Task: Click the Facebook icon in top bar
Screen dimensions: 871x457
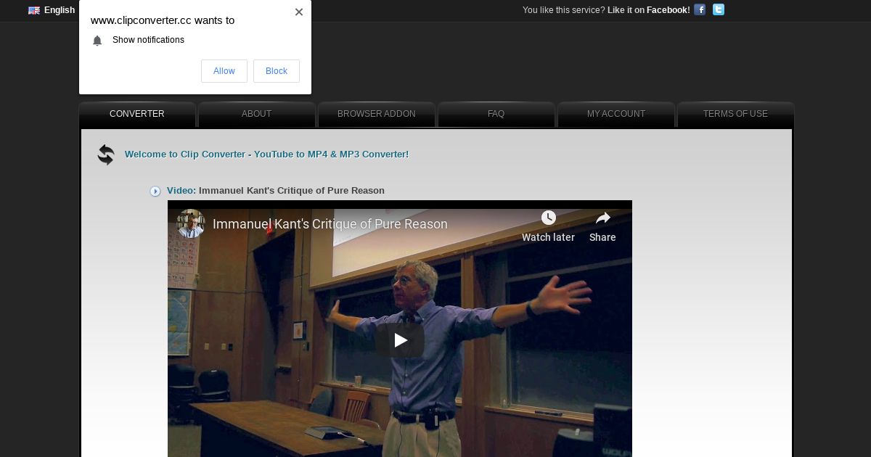Action: [x=700, y=9]
